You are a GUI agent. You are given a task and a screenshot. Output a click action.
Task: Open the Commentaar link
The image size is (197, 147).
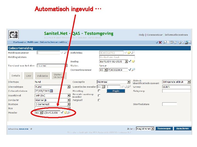[155, 35]
